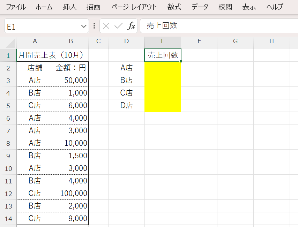Switch to the データ ribbon tab
The image size is (298, 227).
(x=200, y=7)
